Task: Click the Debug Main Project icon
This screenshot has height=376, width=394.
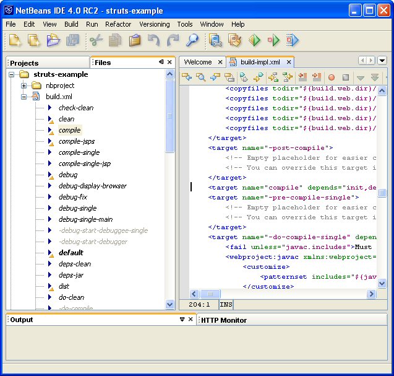Action: pyautogui.click(x=273, y=40)
